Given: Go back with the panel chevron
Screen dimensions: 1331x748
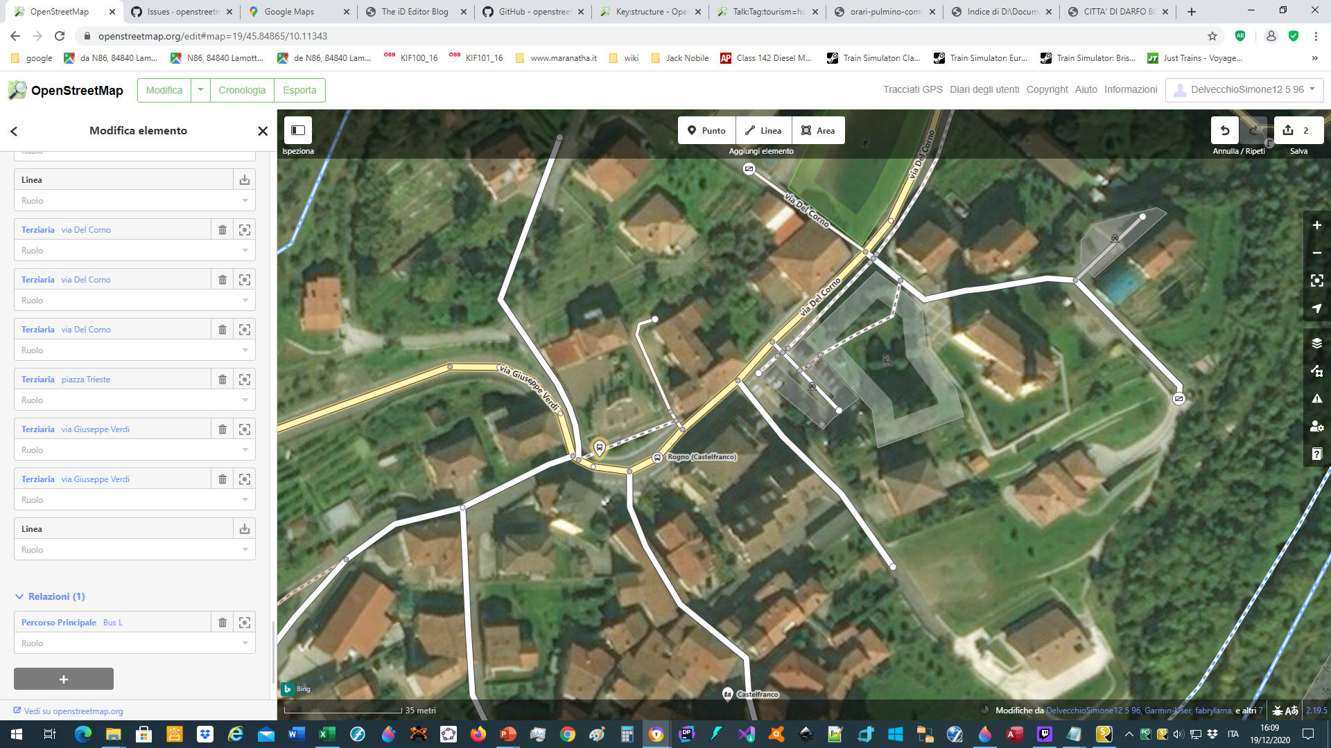Looking at the screenshot, I should point(14,131).
